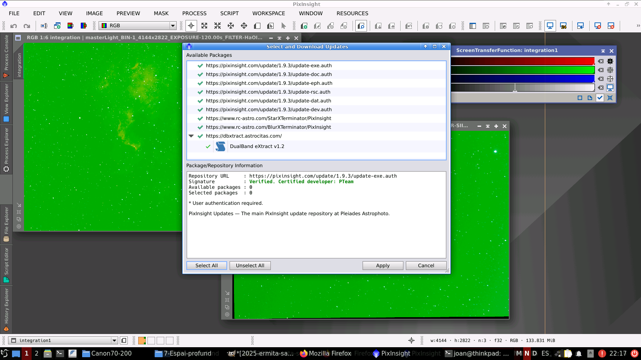
Task: Click the Apply button
Action: tap(383, 266)
